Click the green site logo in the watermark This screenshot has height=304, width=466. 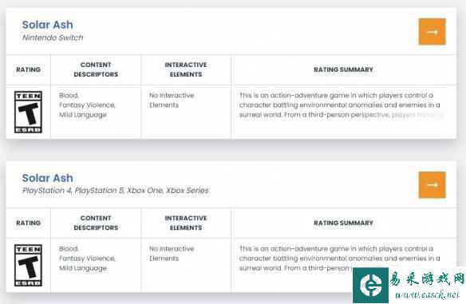tap(370, 285)
